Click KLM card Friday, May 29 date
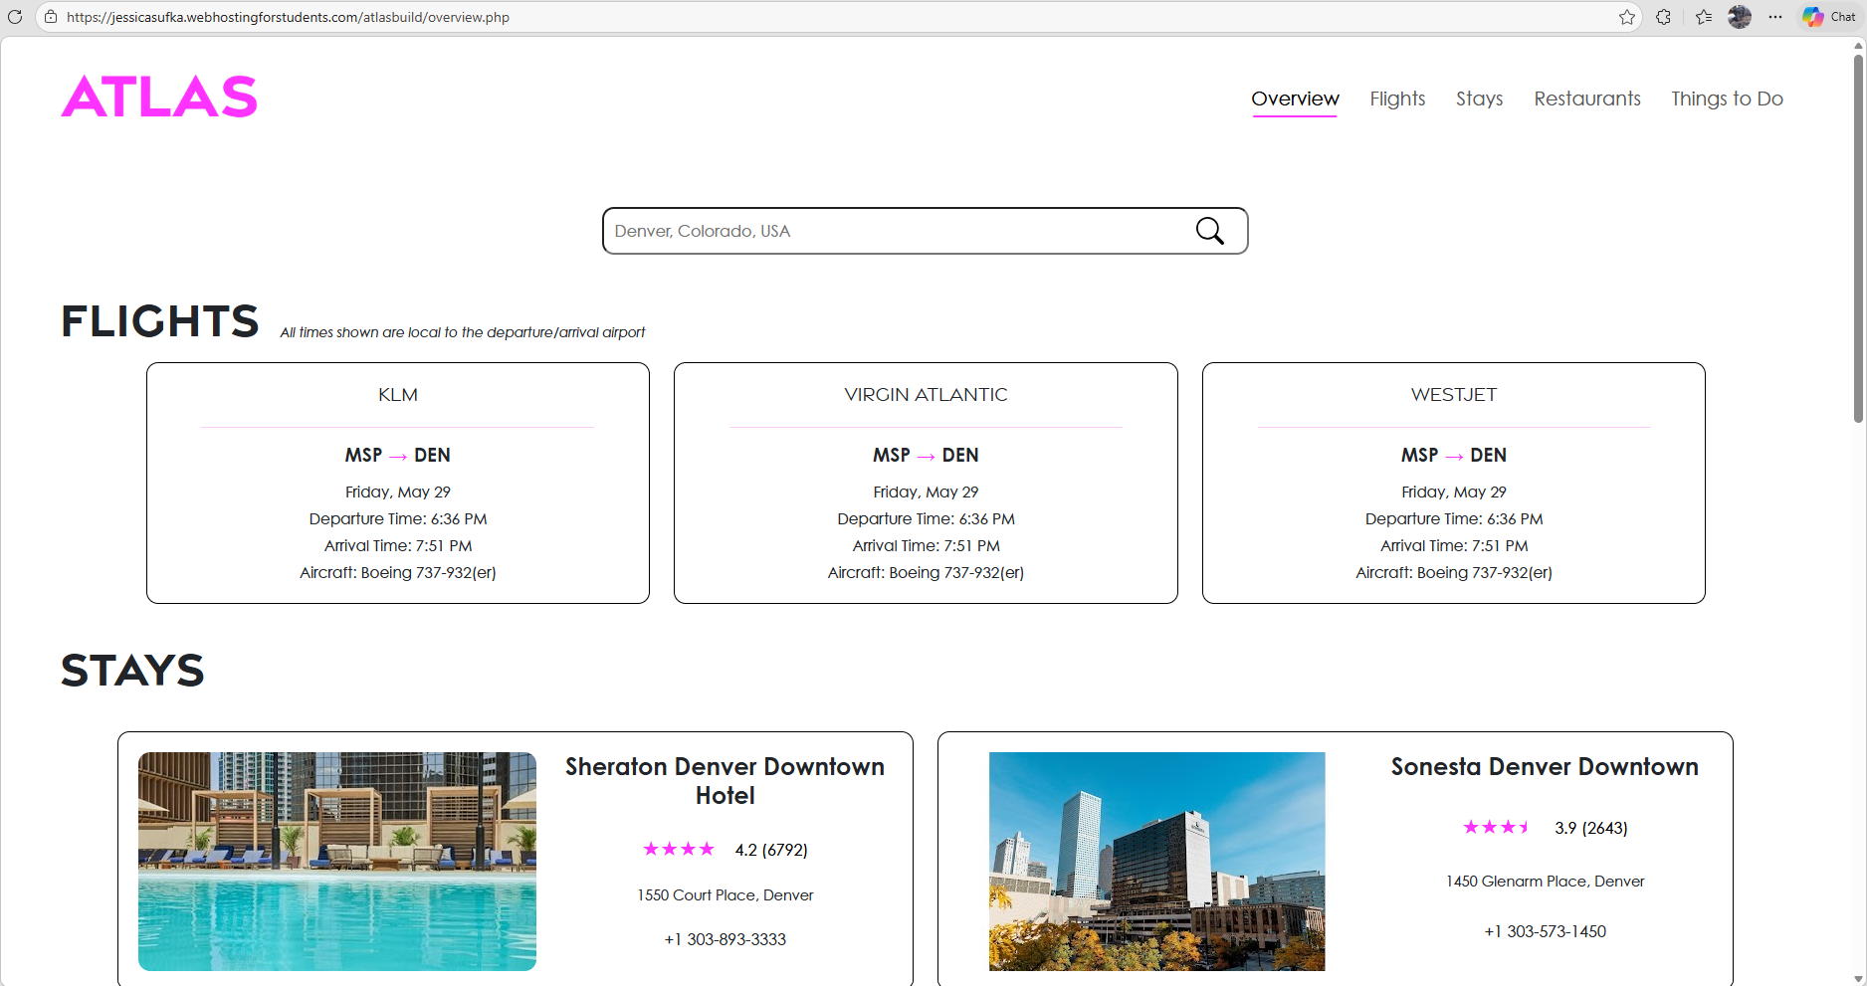The width and height of the screenshot is (1867, 986). coord(398,493)
